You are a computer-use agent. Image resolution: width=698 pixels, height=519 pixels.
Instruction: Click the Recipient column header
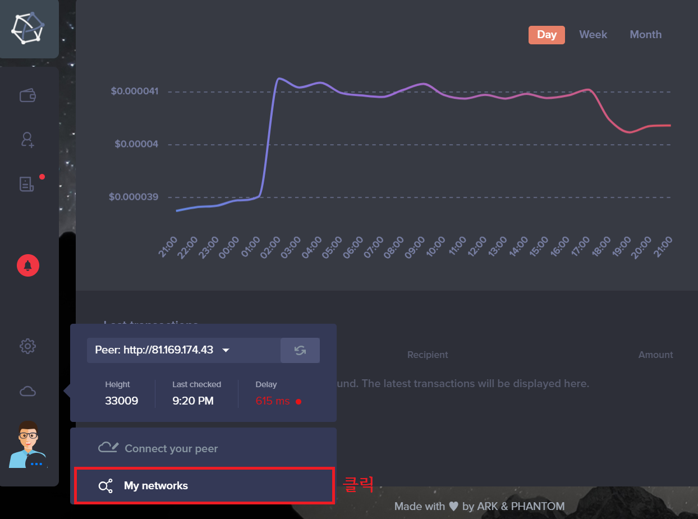[428, 355]
